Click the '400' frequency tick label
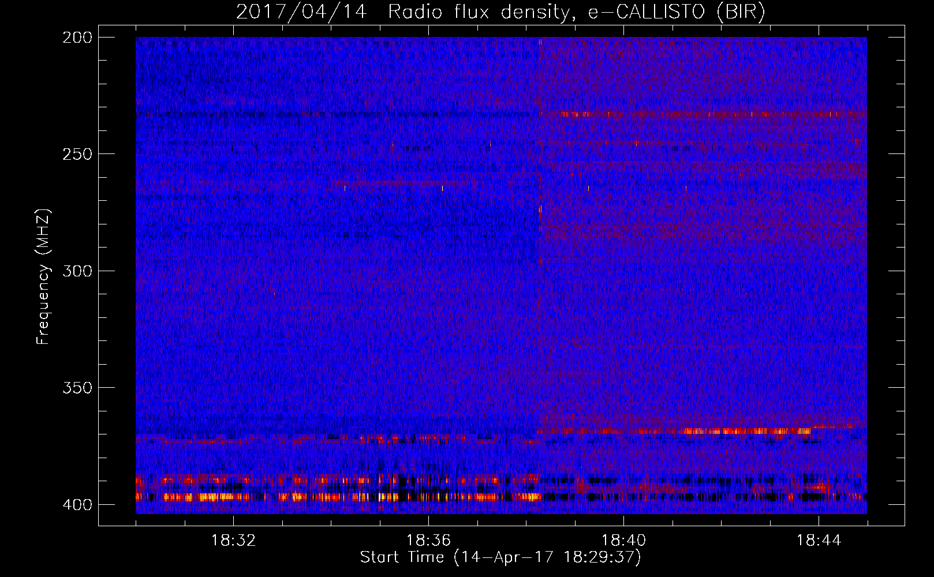Image resolution: width=934 pixels, height=577 pixels. 77,505
